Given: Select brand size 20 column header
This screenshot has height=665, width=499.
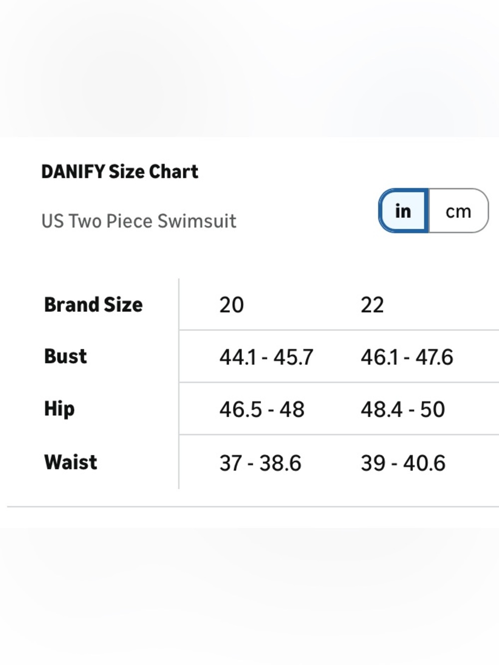Looking at the screenshot, I should pos(232,305).
